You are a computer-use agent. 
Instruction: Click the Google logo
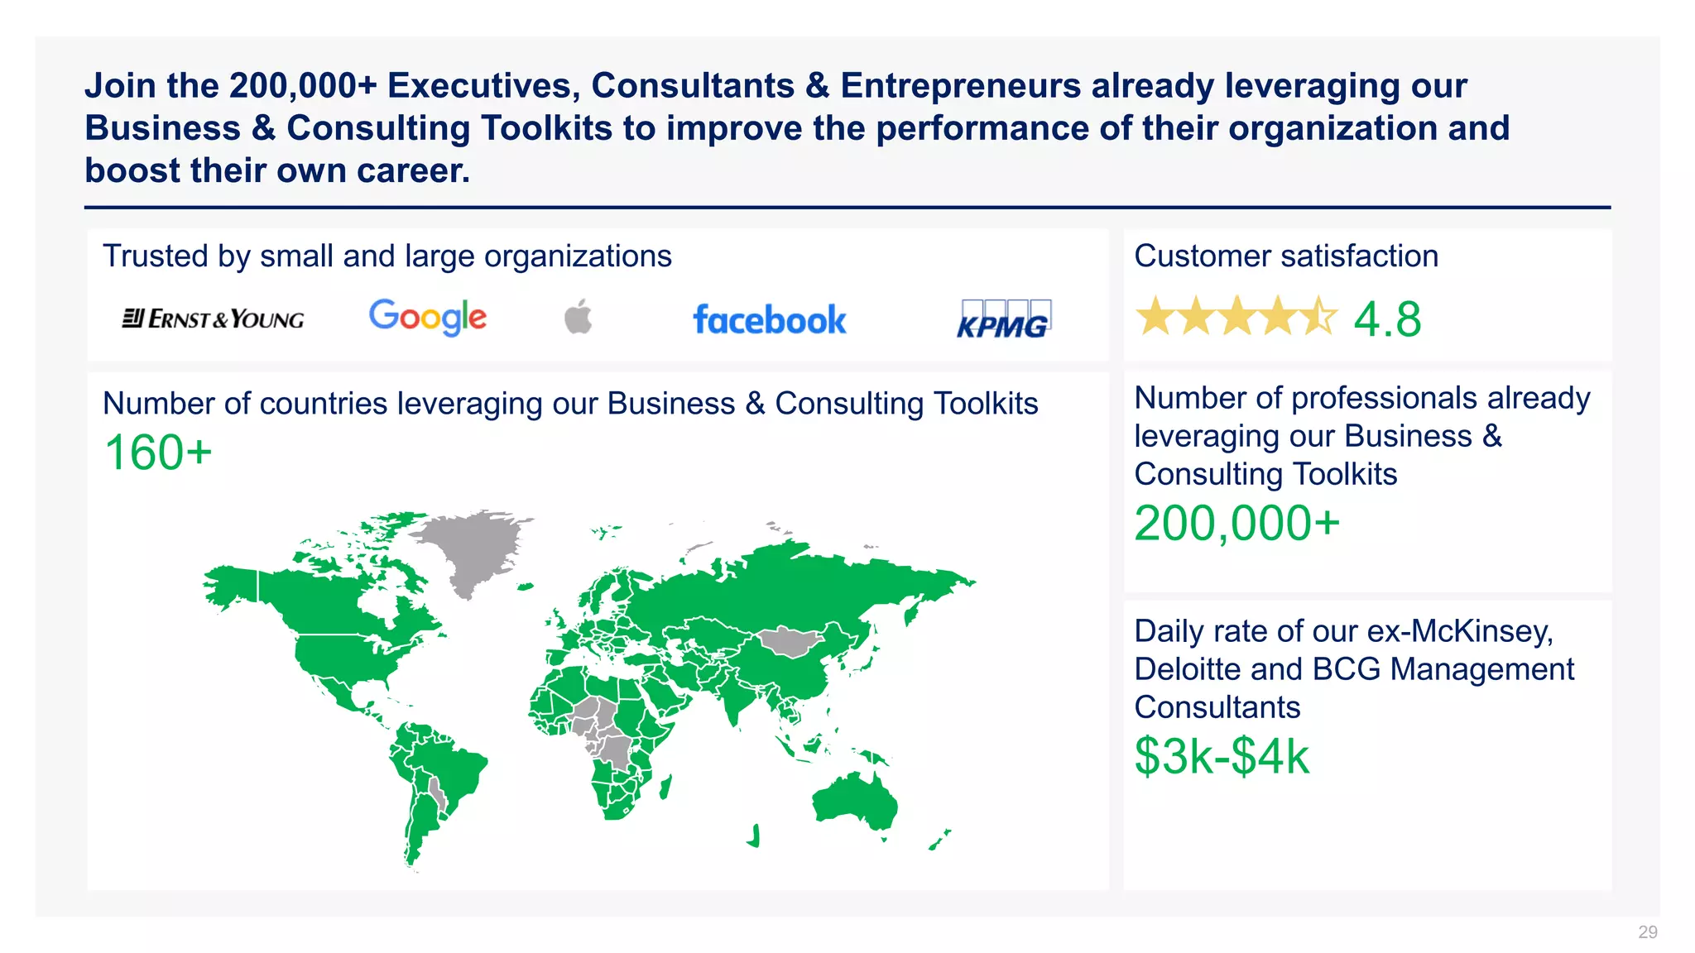(x=428, y=317)
